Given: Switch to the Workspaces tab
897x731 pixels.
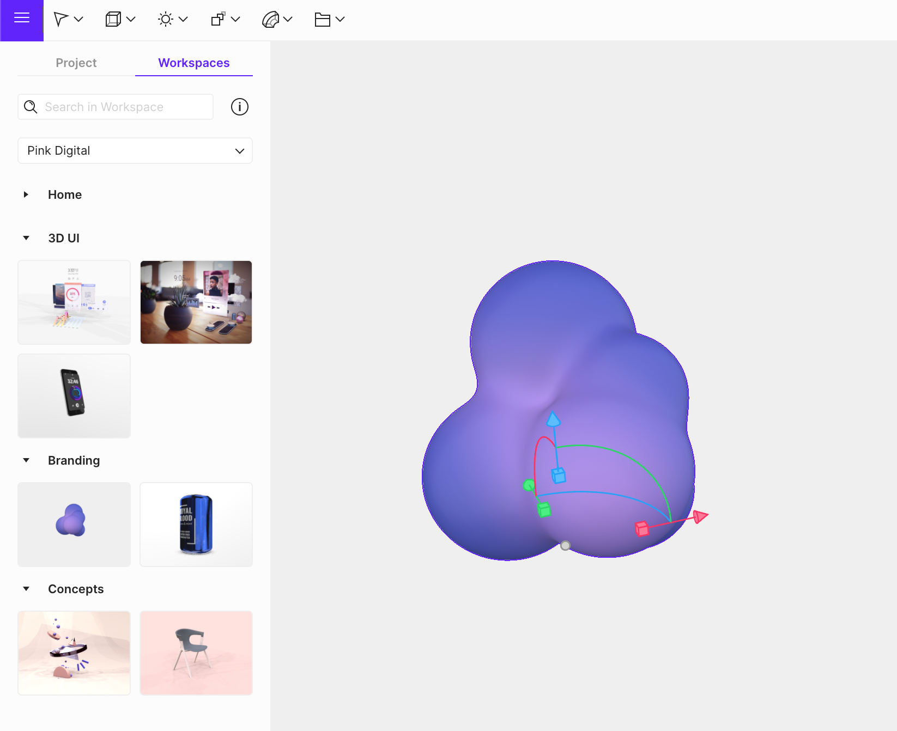Looking at the screenshot, I should coord(194,63).
